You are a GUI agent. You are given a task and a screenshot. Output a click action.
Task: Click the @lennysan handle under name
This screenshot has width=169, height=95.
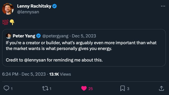[28, 12]
